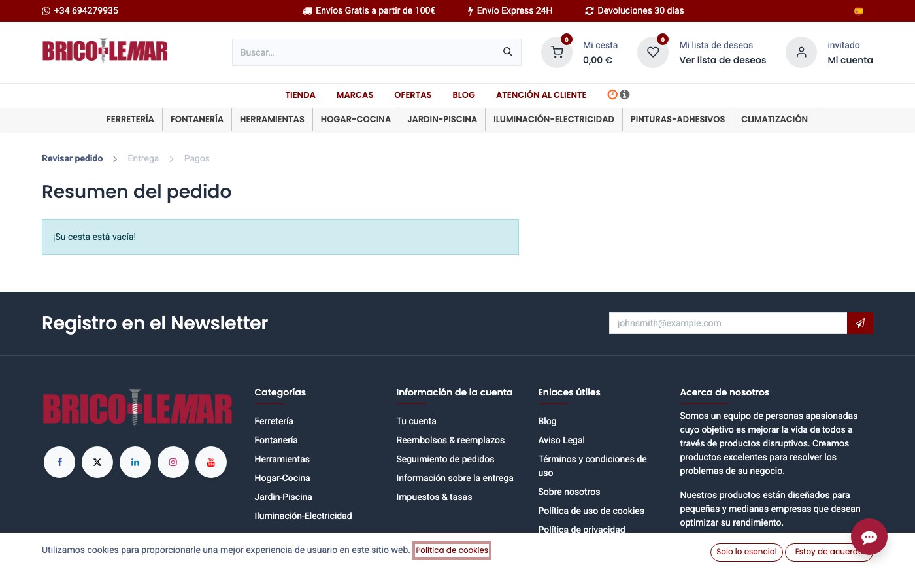The width and height of the screenshot is (915, 572).
Task: Click the Solo lo esencial button
Action: pyautogui.click(x=746, y=552)
